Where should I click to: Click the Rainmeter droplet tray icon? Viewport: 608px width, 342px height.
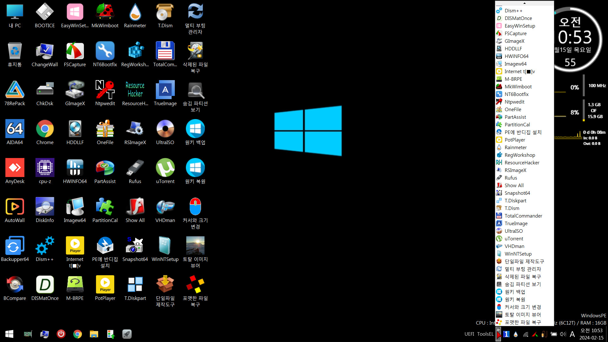(x=516, y=334)
